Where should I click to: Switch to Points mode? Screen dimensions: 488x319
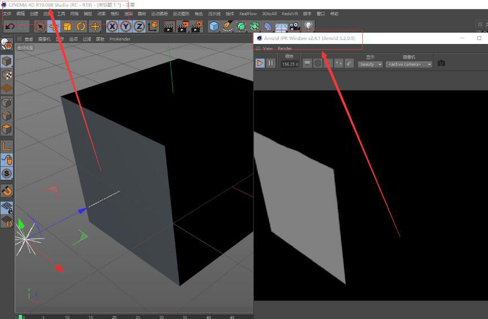7,102
